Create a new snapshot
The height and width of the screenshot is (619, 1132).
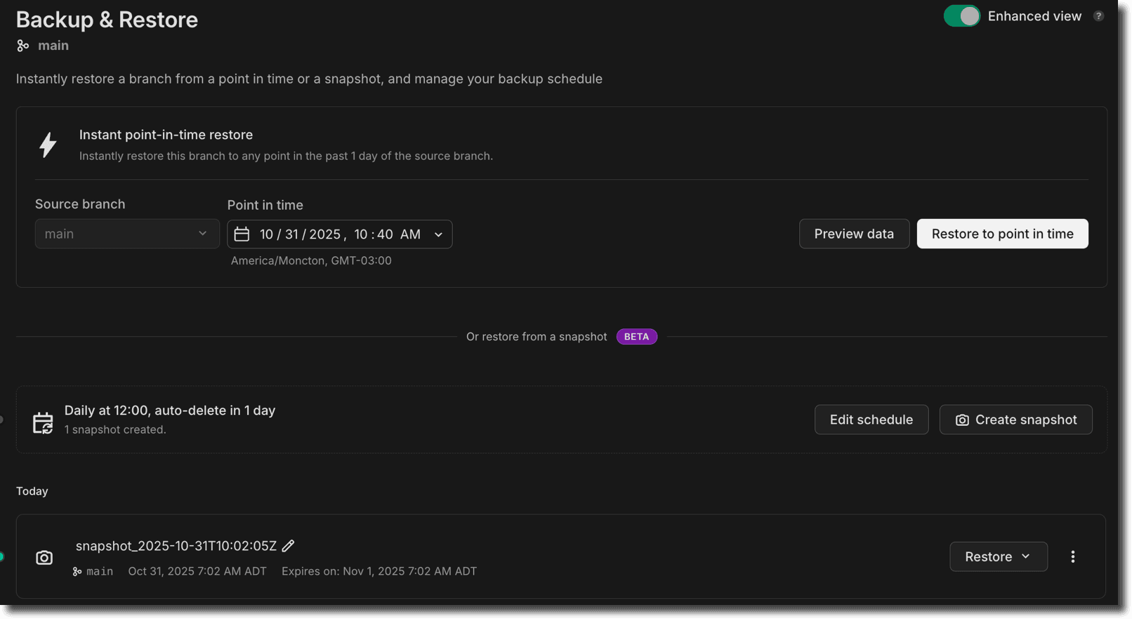(1015, 420)
